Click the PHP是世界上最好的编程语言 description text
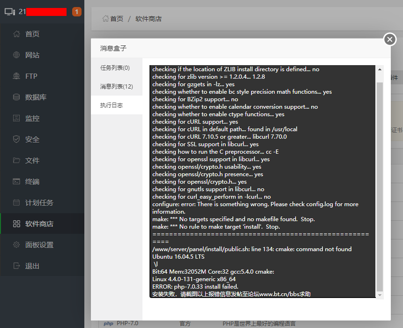 259,324
